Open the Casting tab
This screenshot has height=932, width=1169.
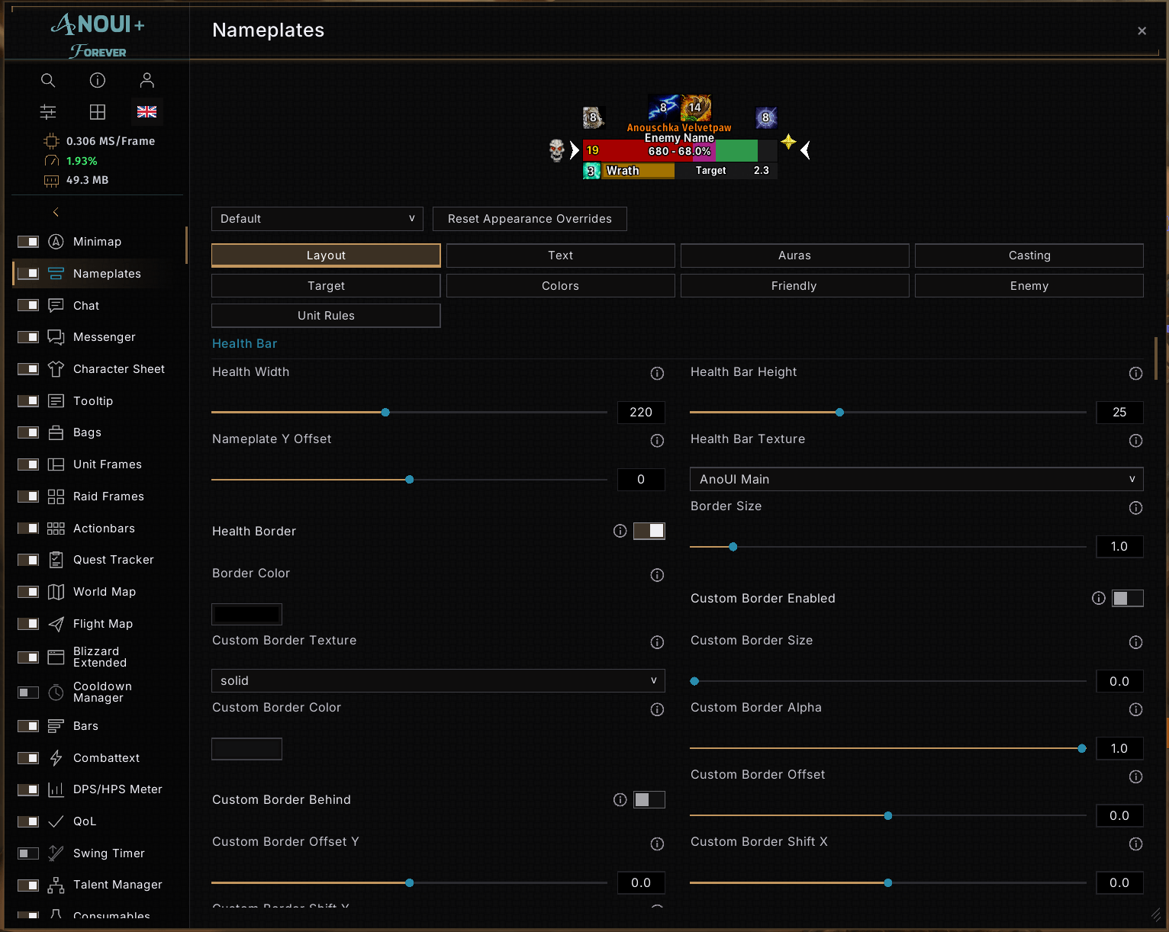pyautogui.click(x=1029, y=255)
